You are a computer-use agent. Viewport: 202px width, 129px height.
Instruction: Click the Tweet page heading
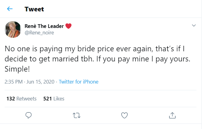34,9
